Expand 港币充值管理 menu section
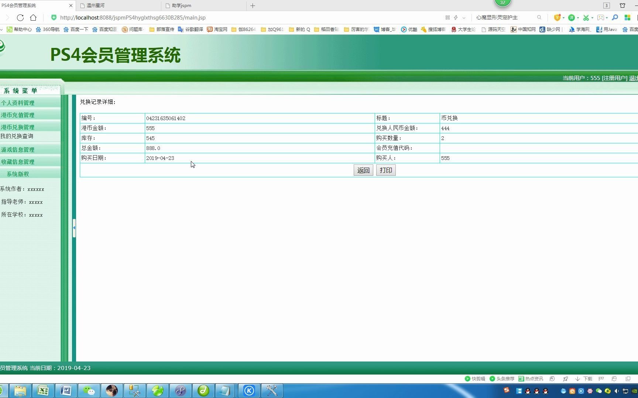The height and width of the screenshot is (398, 638). coord(30,115)
